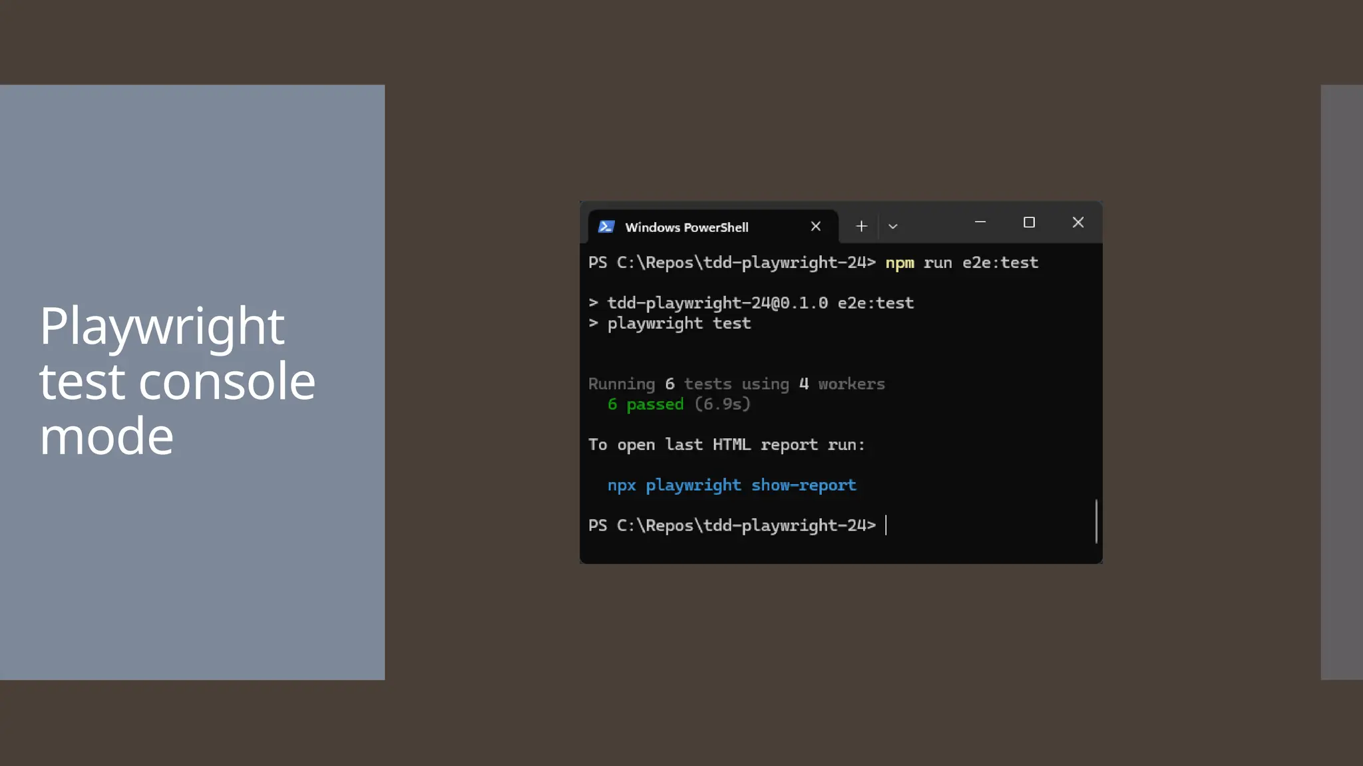Image resolution: width=1363 pixels, height=766 pixels.
Task: Click the slide title 'Playwright test console mode'
Action: point(176,381)
